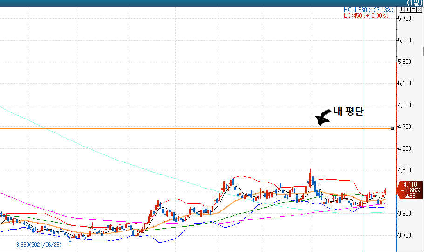424x252 pixels.
Task: Grab the orange line's gray end handle
Action: coord(392,128)
